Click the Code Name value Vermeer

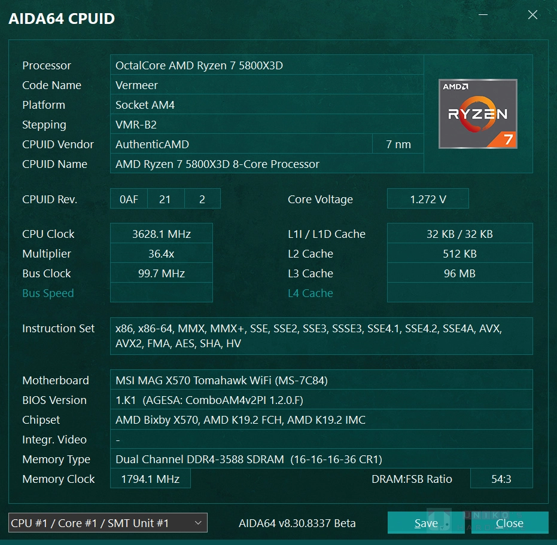click(267, 85)
